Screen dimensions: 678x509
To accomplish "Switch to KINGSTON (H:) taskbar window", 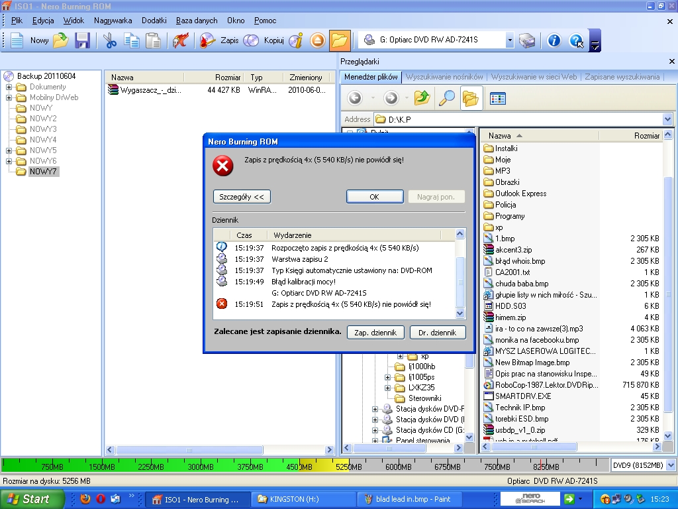I will pos(303,499).
